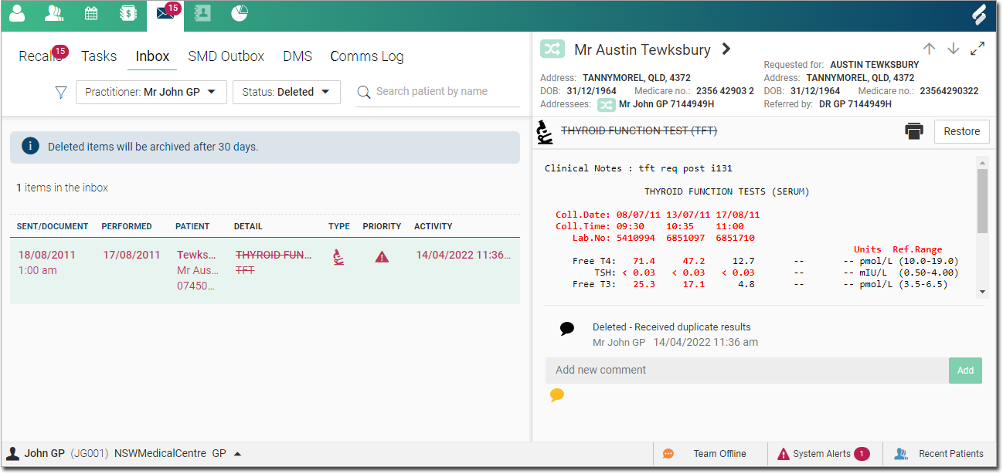
Task: Open Recent Patients list
Action: tap(939, 454)
